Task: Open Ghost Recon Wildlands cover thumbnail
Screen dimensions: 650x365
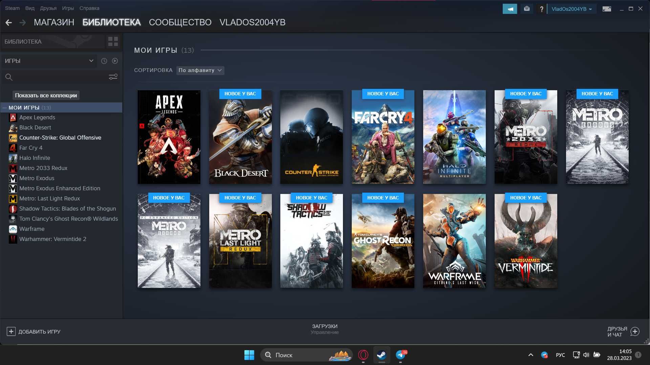Action: coord(383,241)
